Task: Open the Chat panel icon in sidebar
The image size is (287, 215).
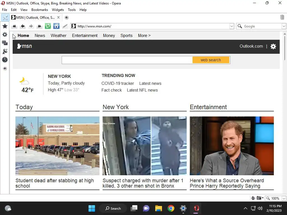Action: coord(5,43)
